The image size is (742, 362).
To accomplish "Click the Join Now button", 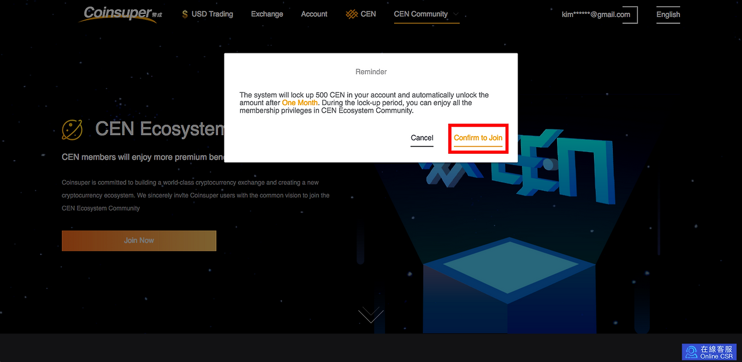I will [x=139, y=240].
